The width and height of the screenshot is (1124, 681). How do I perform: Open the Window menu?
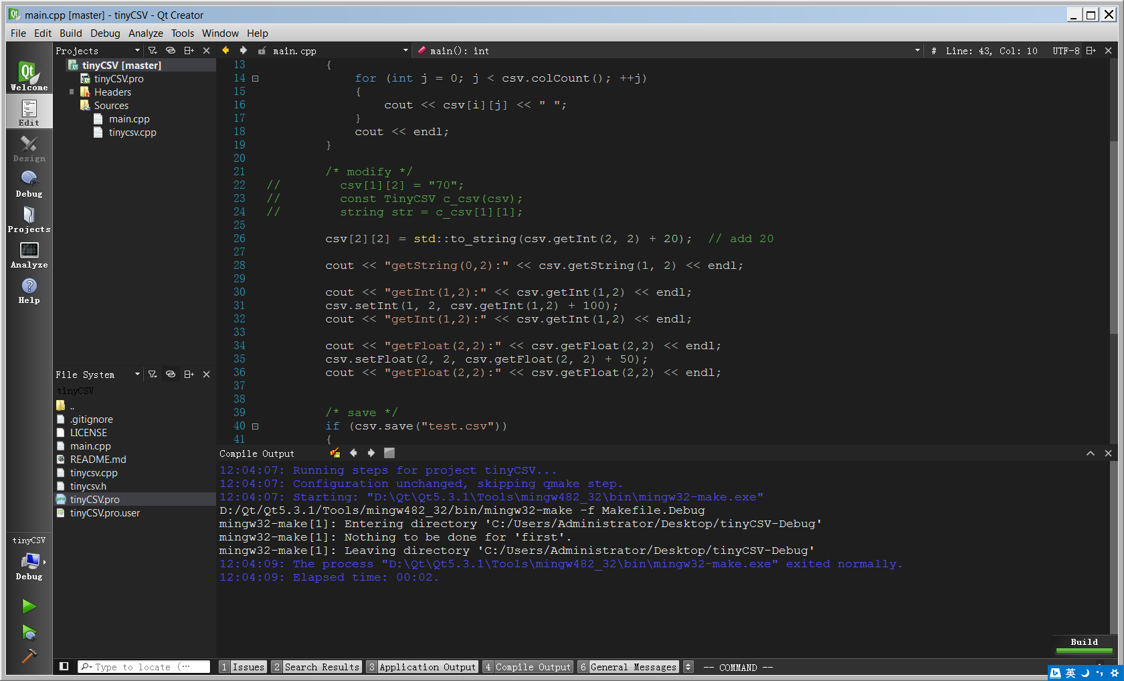click(x=220, y=33)
